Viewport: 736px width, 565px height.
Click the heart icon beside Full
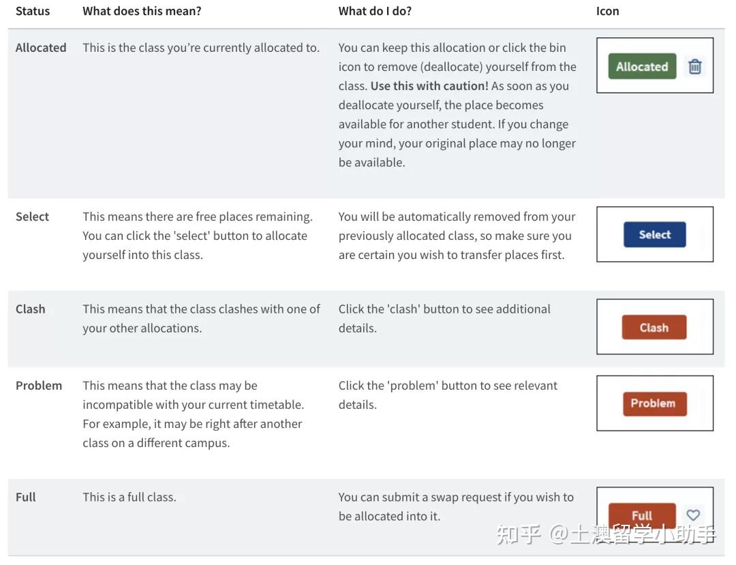[693, 515]
